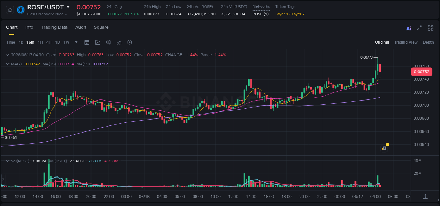Open the Square tab
Viewport: 440px width, 206px height.
click(x=101, y=27)
